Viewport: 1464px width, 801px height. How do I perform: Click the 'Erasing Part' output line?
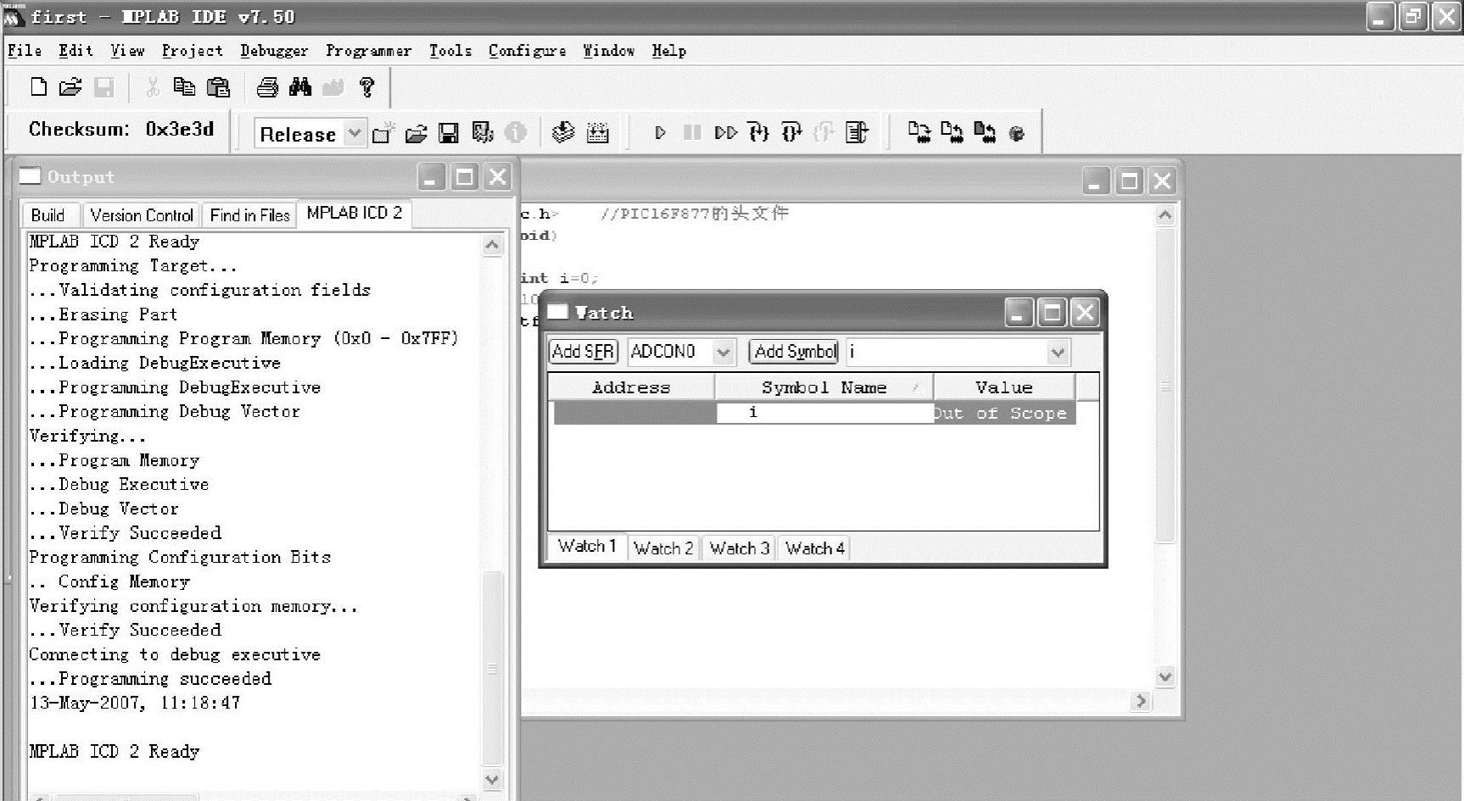tap(103, 314)
